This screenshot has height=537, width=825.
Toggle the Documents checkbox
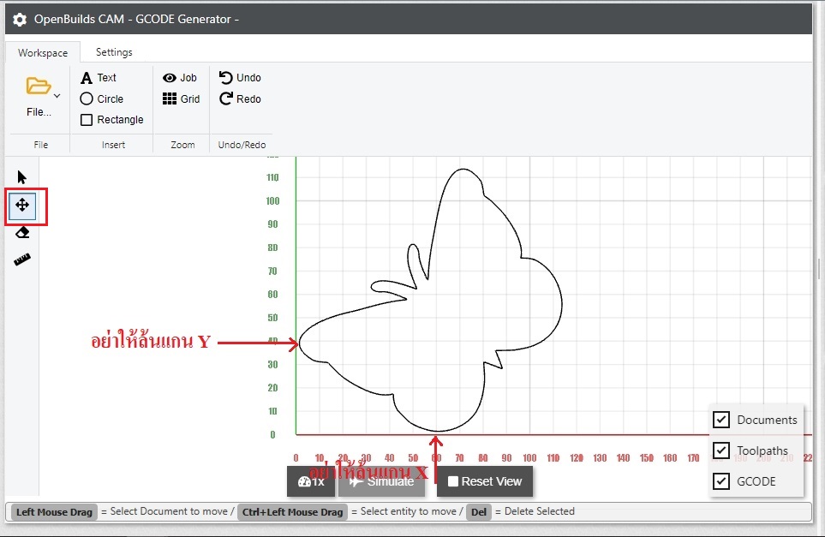(720, 420)
